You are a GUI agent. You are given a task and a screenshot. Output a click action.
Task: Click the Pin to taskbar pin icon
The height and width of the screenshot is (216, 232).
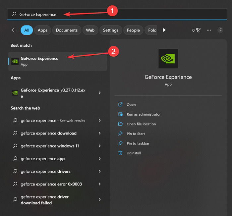pyautogui.click(x=120, y=143)
